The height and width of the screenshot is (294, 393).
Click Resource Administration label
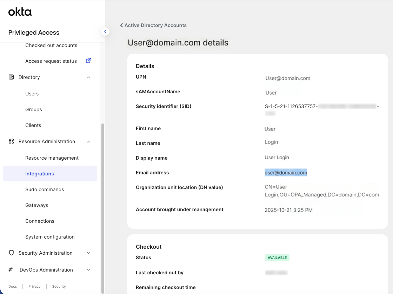point(47,141)
